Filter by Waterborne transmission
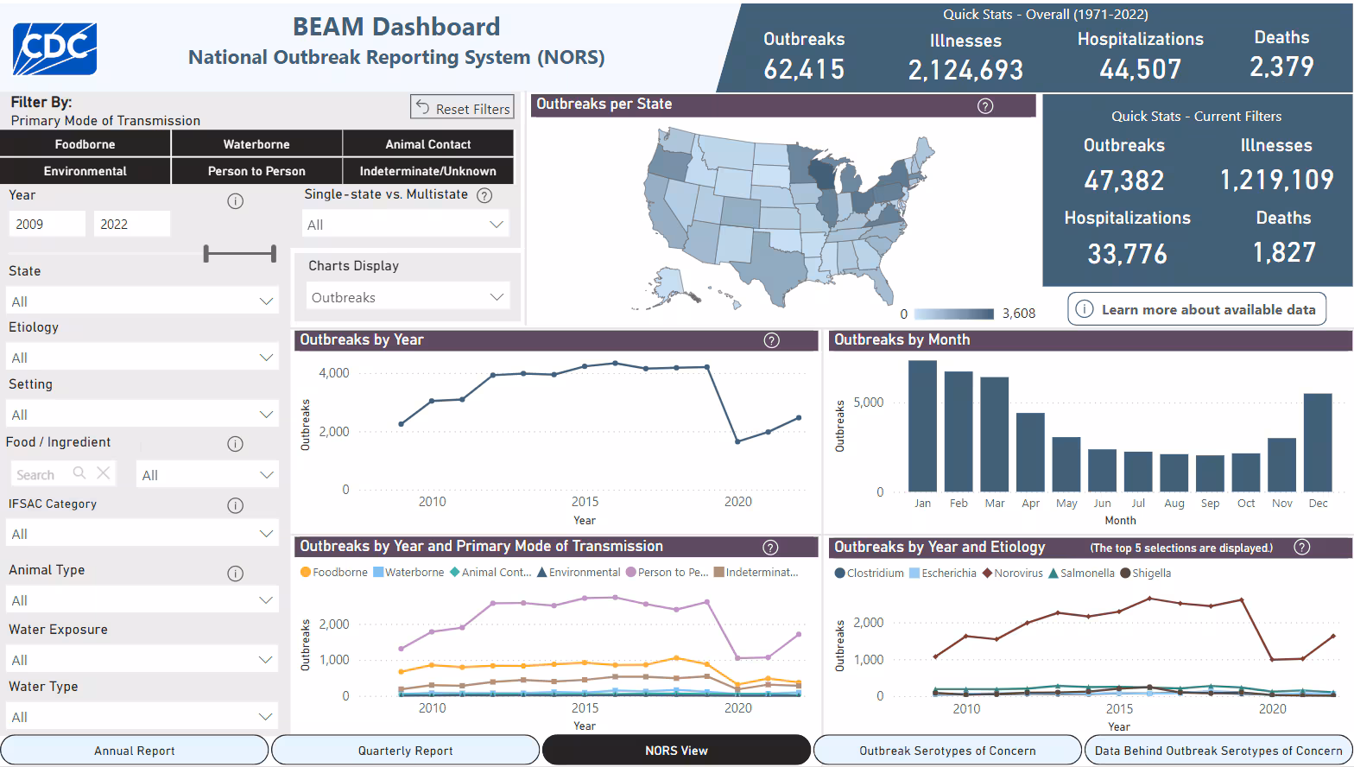 (256, 144)
